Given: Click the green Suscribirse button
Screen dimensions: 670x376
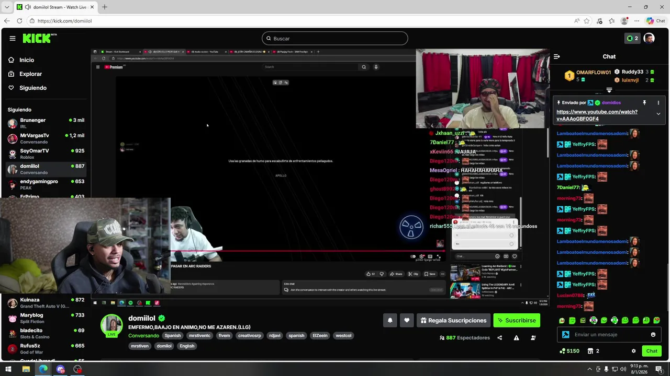Looking at the screenshot, I should click(x=517, y=320).
